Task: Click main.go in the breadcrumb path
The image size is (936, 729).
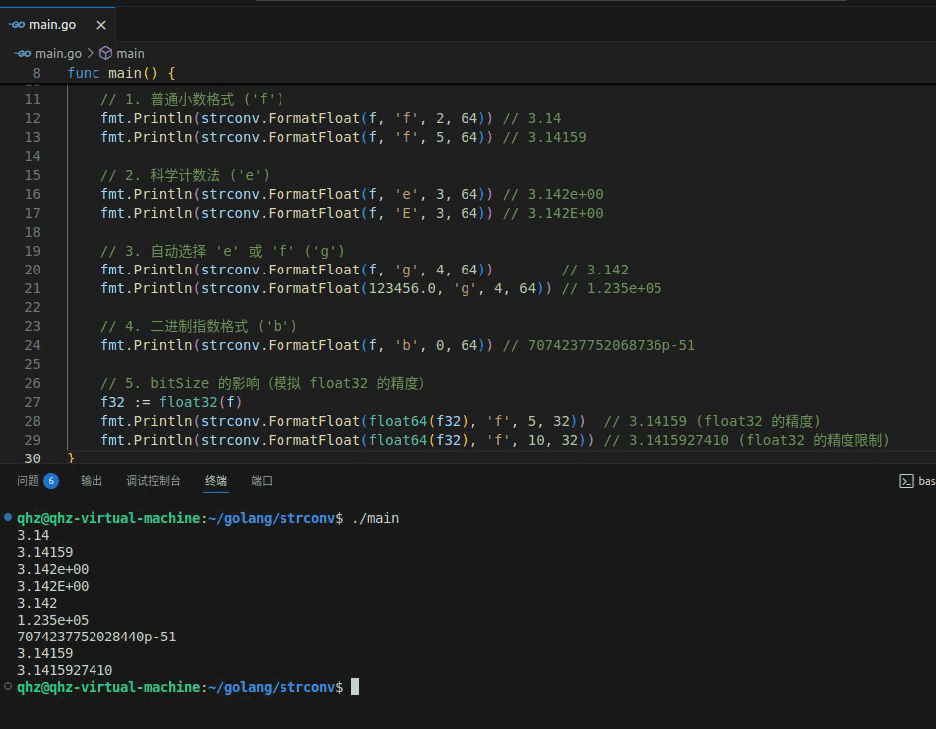Action: pos(58,53)
